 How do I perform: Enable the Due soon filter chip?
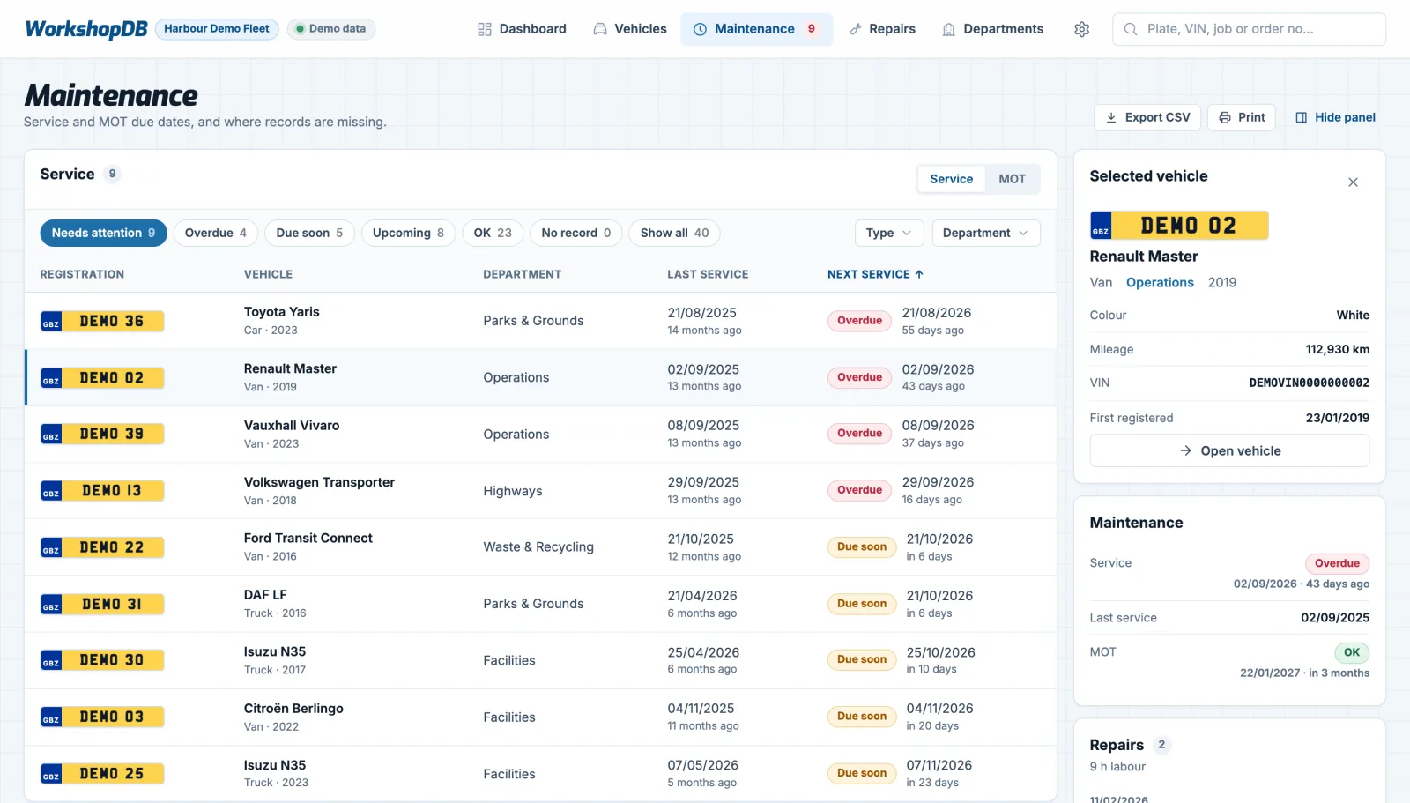coord(309,233)
